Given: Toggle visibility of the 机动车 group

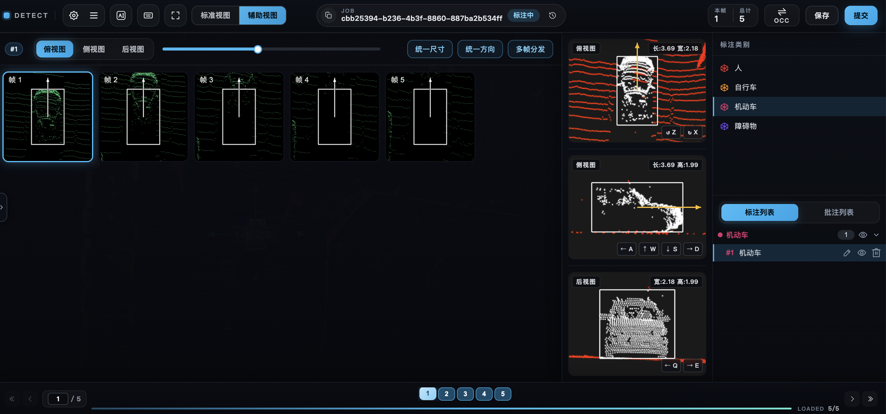Looking at the screenshot, I should pos(863,235).
